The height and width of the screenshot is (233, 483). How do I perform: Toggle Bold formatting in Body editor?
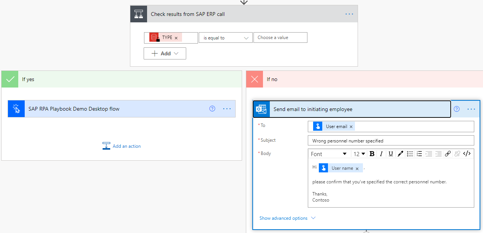click(x=372, y=154)
